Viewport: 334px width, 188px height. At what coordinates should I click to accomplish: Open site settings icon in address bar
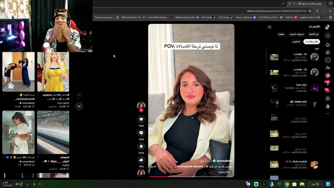(310, 11)
